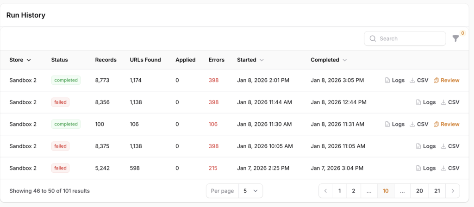474x207 pixels.
Task: Go to next page arrow
Action: (453, 191)
